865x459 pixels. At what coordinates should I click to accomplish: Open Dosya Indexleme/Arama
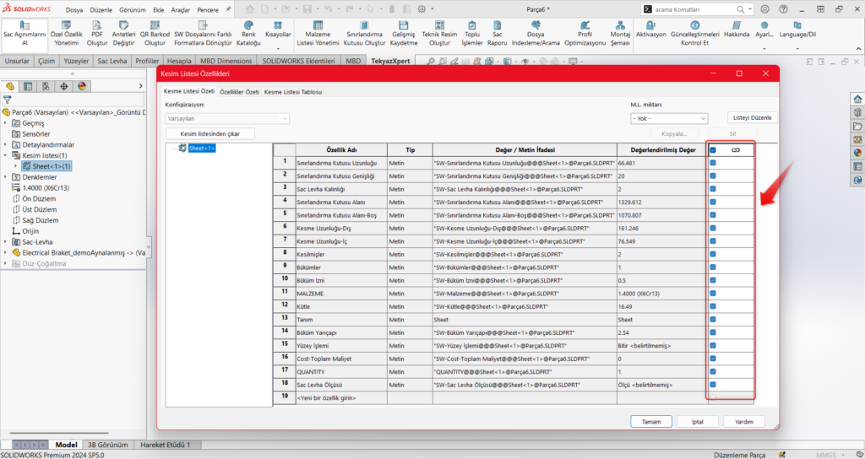click(536, 34)
